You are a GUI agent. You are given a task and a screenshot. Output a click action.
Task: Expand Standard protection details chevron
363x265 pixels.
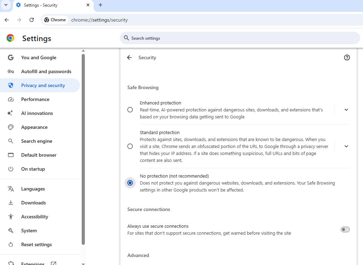pyautogui.click(x=346, y=146)
